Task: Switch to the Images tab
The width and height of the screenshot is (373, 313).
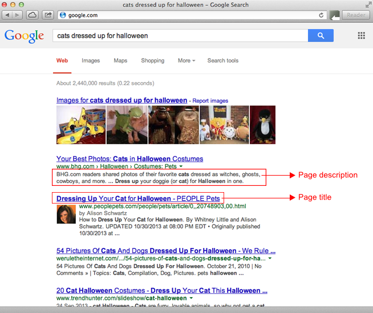Action: point(91,60)
